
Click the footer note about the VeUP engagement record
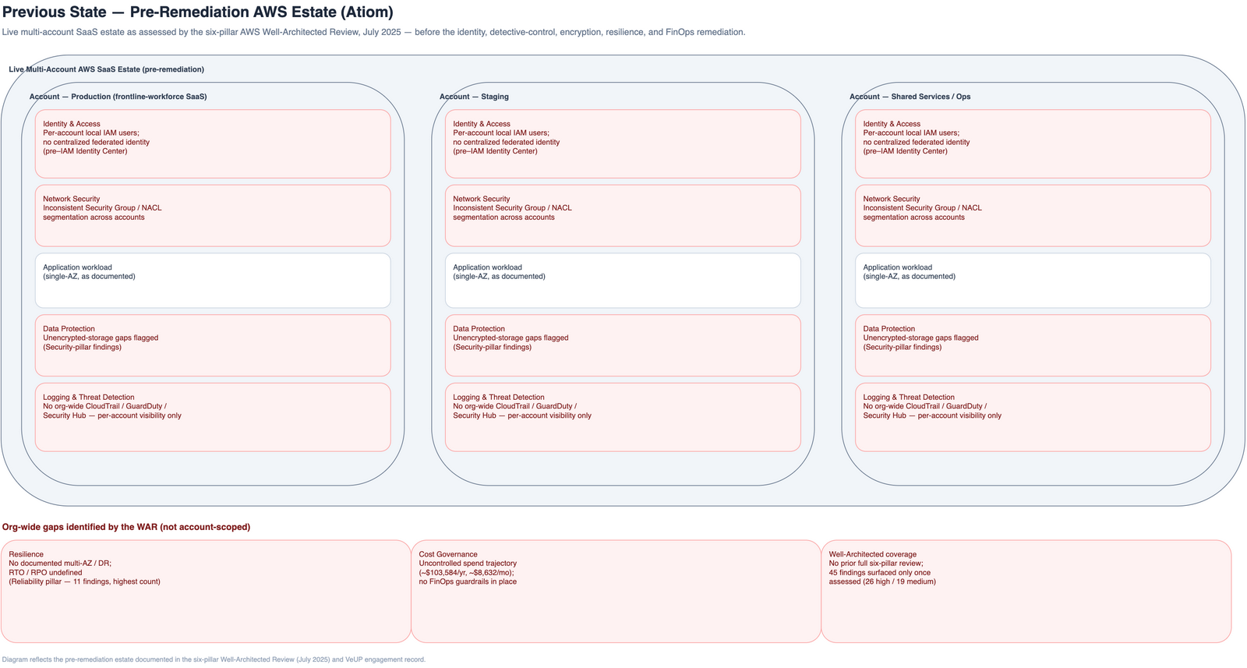(x=214, y=659)
